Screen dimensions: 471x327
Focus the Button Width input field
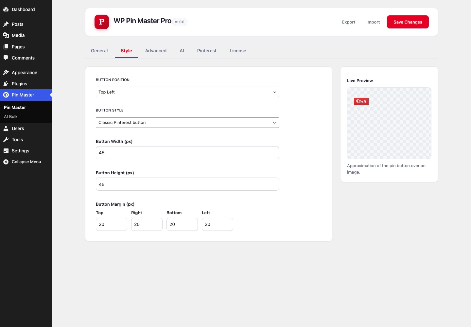[187, 153]
